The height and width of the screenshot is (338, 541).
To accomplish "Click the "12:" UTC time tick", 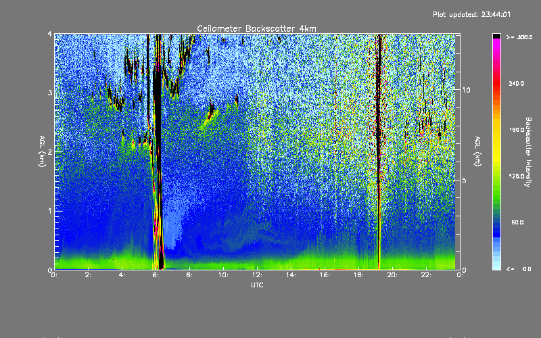I will point(257,275).
